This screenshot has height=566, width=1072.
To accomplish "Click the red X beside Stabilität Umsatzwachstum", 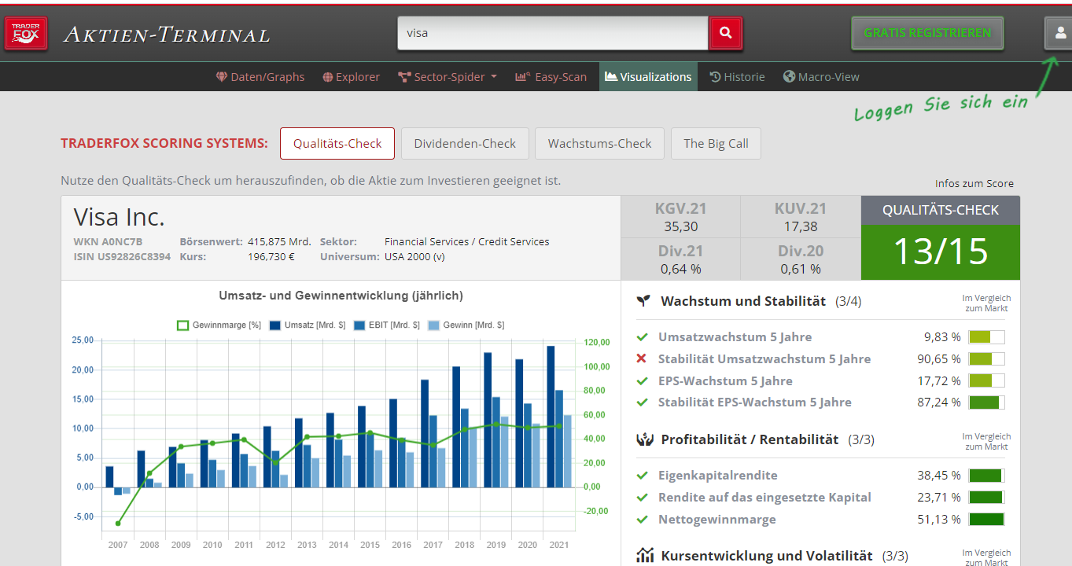I will tap(642, 359).
